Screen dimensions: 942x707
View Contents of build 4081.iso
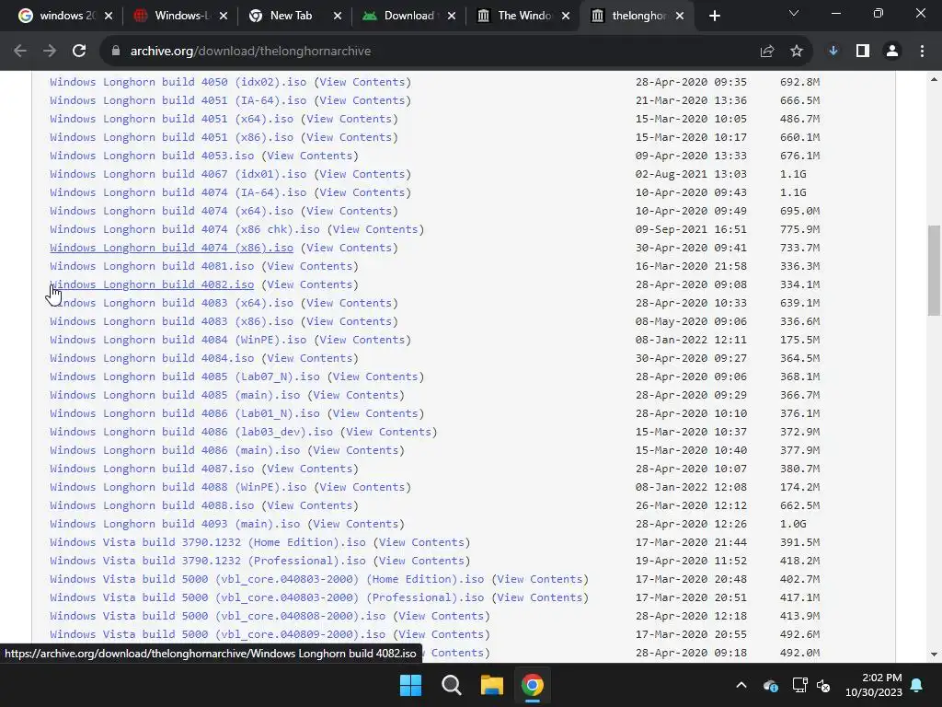[x=309, y=266]
